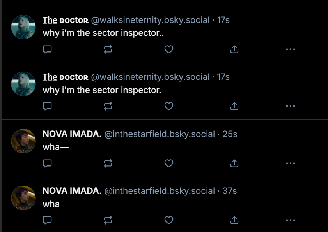Viewport: 328px width, 232px height.
Task: Reply to the second Doctor post
Action: pyautogui.click(x=47, y=106)
